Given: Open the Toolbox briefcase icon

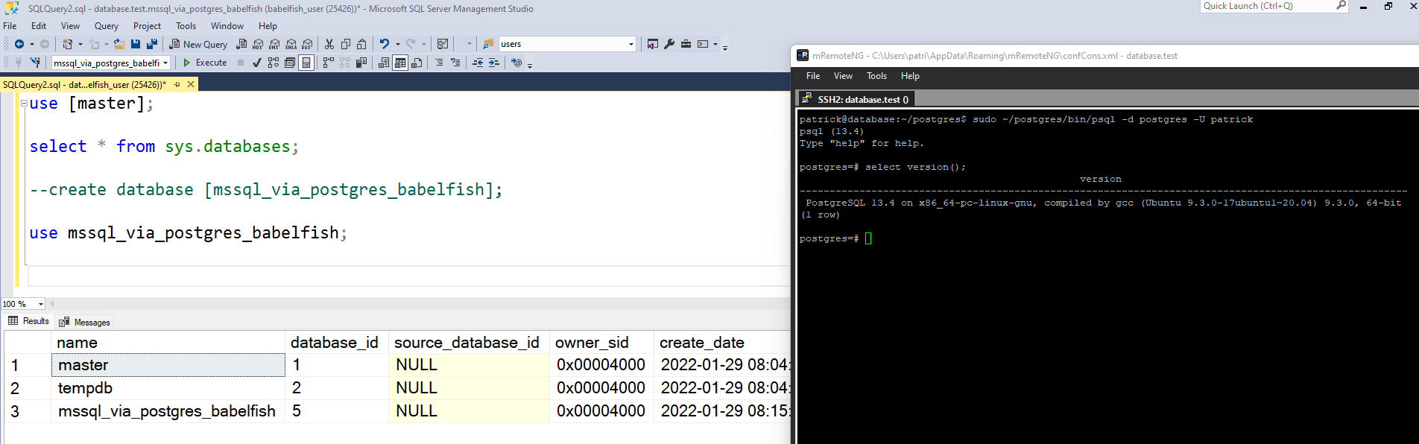Looking at the screenshot, I should tap(686, 44).
